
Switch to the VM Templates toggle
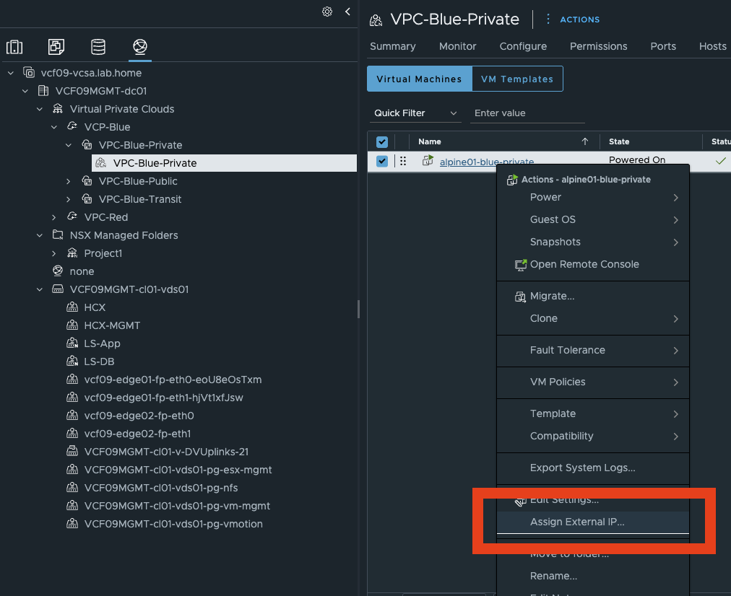pyautogui.click(x=517, y=79)
